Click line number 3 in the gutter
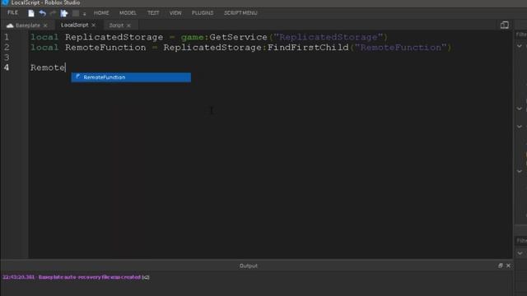527x296 pixels. point(7,58)
